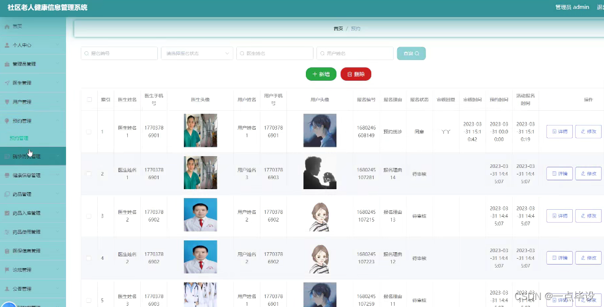Click the 药品入库管理 sidebar icon
Image resolution: width=604 pixels, height=307 pixels.
pyautogui.click(x=7, y=213)
